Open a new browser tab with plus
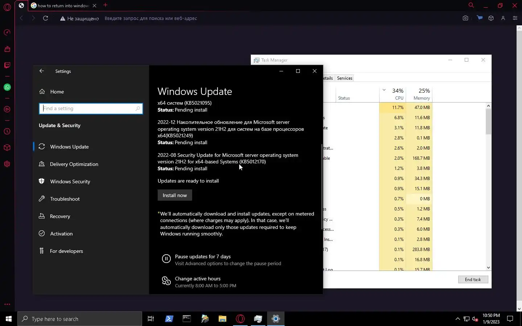The image size is (522, 326). pos(105,5)
